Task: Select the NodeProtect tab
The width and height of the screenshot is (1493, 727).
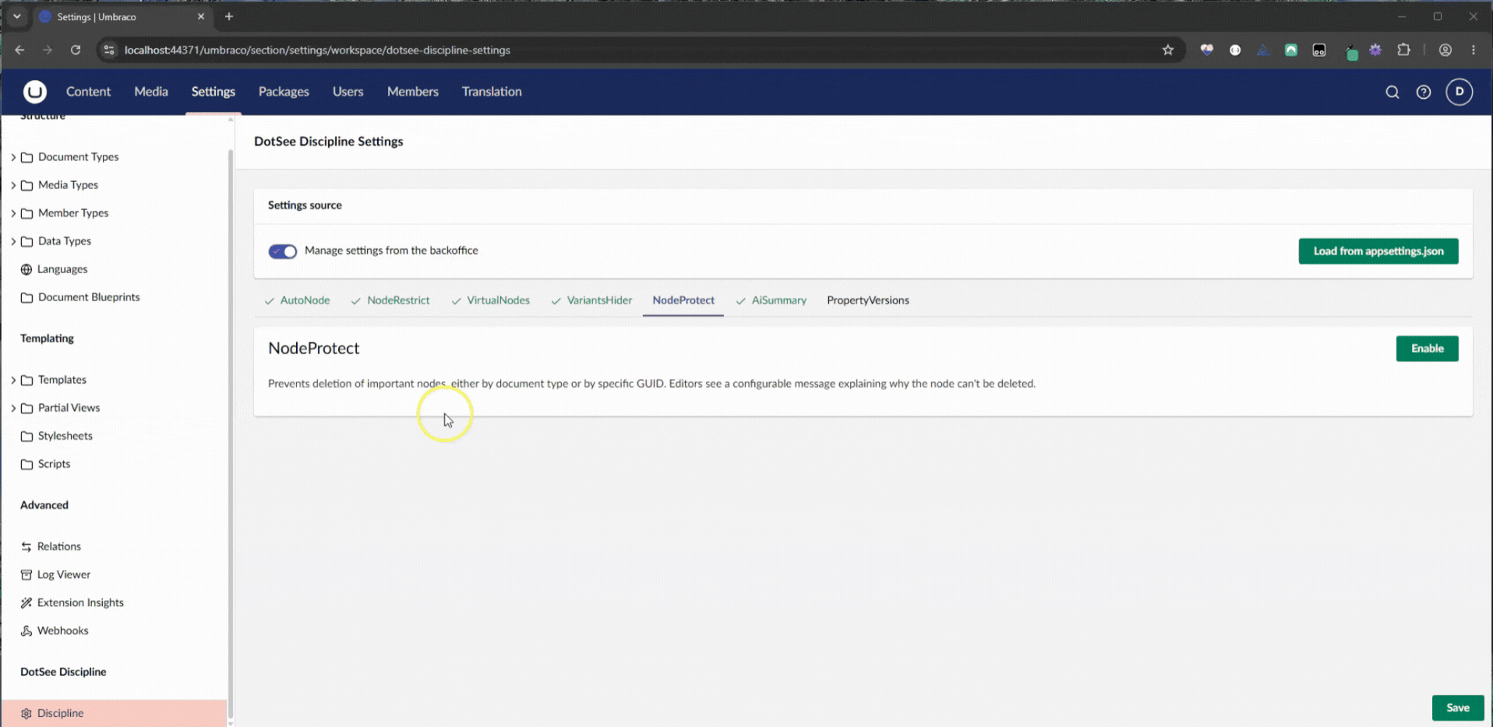Action: coord(683,300)
